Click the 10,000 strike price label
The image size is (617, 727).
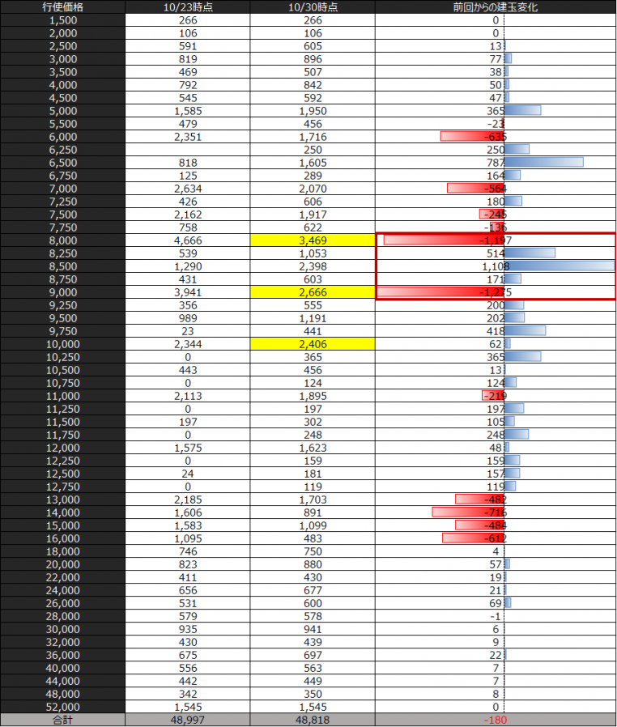tap(63, 344)
